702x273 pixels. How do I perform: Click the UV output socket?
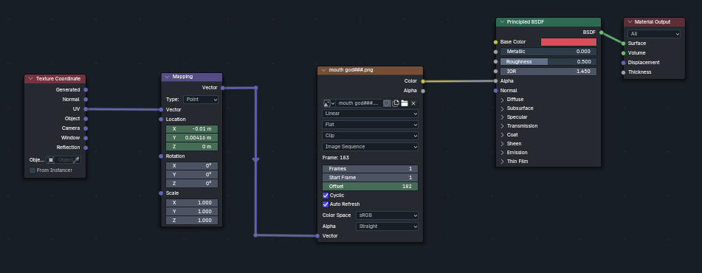click(86, 109)
